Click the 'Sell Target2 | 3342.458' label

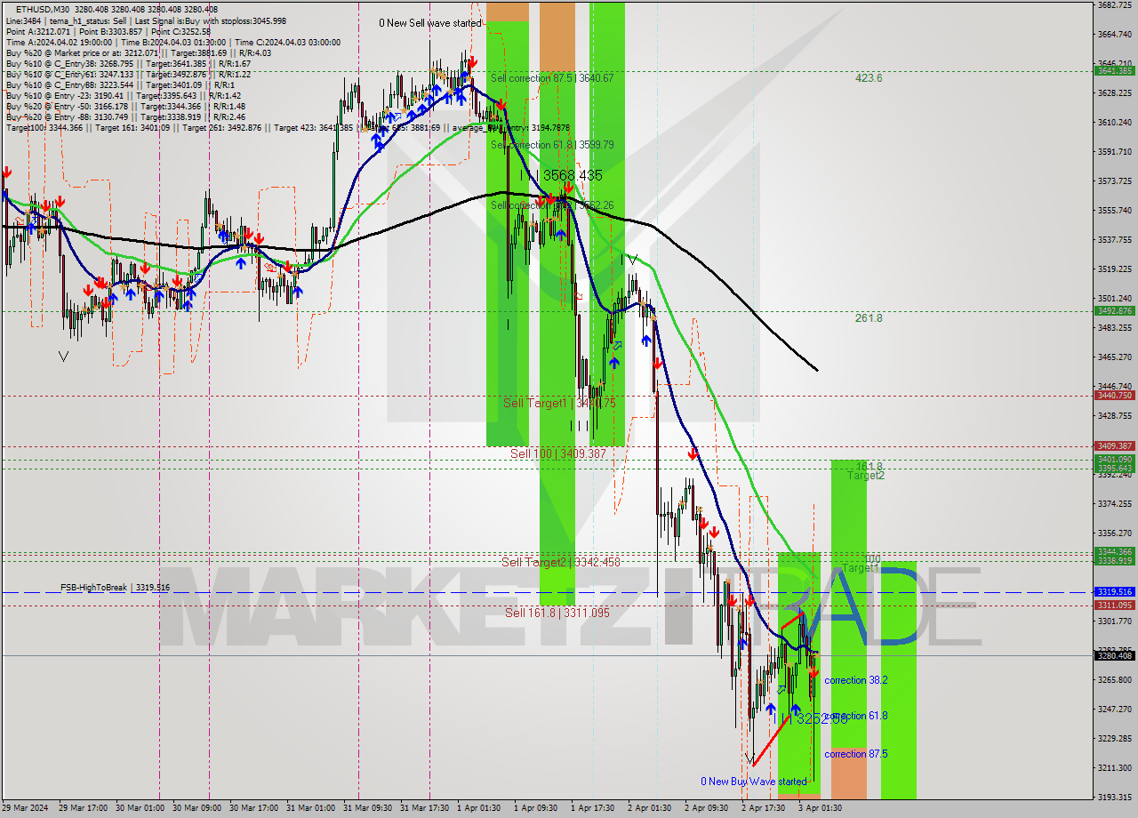[560, 562]
